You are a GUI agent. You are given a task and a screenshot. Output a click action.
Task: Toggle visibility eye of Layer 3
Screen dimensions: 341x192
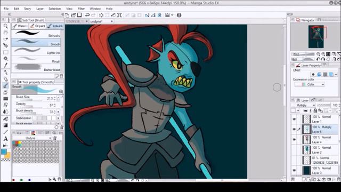point(294,170)
